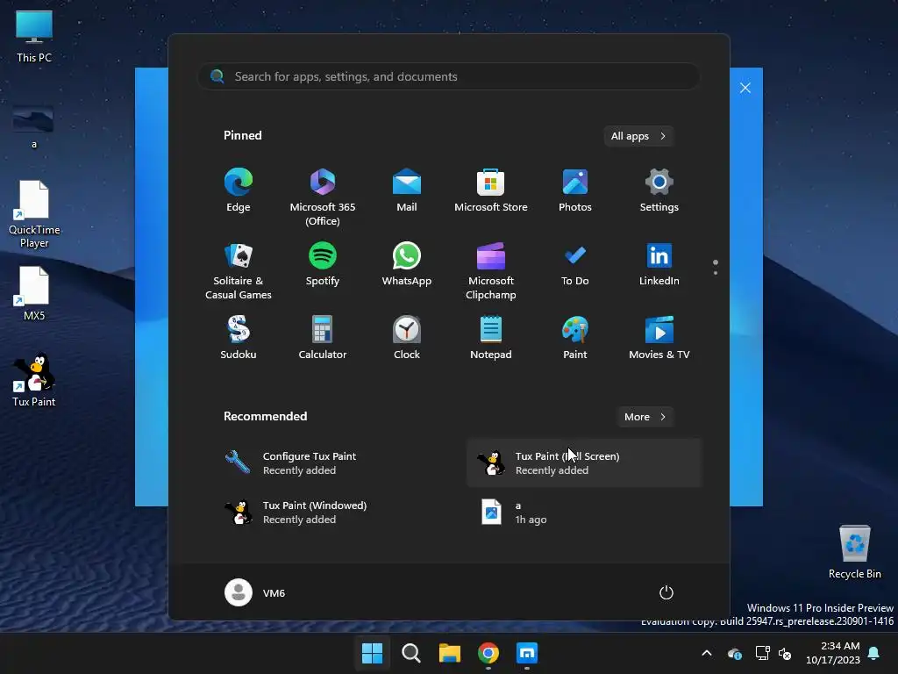Image resolution: width=898 pixels, height=674 pixels.
Task: Click the power button in Start menu
Action: [666, 592]
